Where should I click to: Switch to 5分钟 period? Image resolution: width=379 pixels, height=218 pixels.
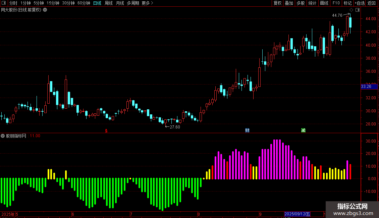click(39, 3)
